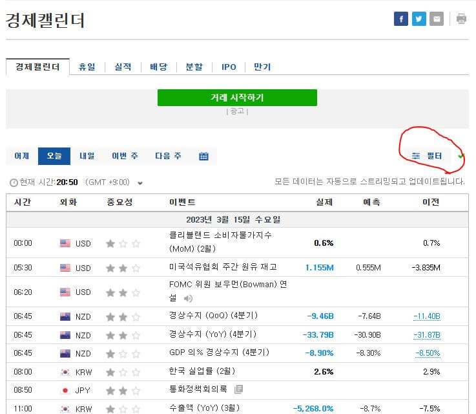This screenshot has width=476, height=414.
Task: Click revised previous value -8.50%
Action: [x=428, y=353]
